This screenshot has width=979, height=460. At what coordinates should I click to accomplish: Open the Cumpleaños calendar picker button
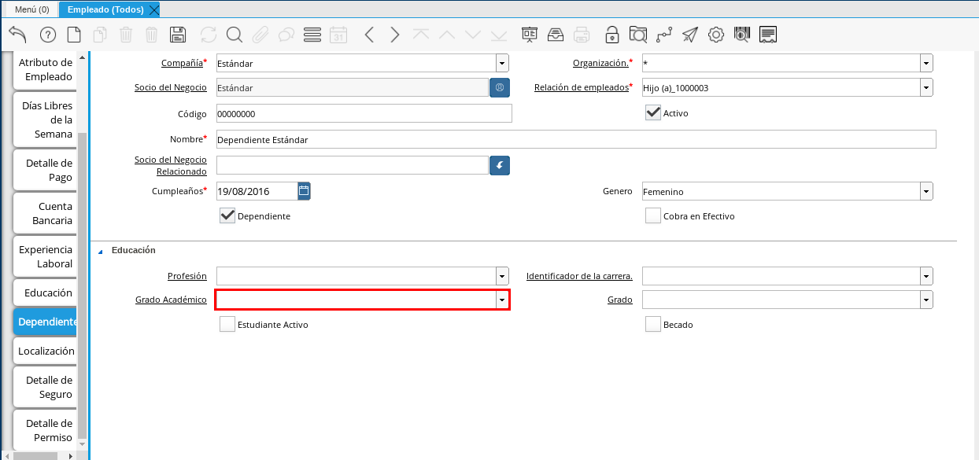[304, 190]
